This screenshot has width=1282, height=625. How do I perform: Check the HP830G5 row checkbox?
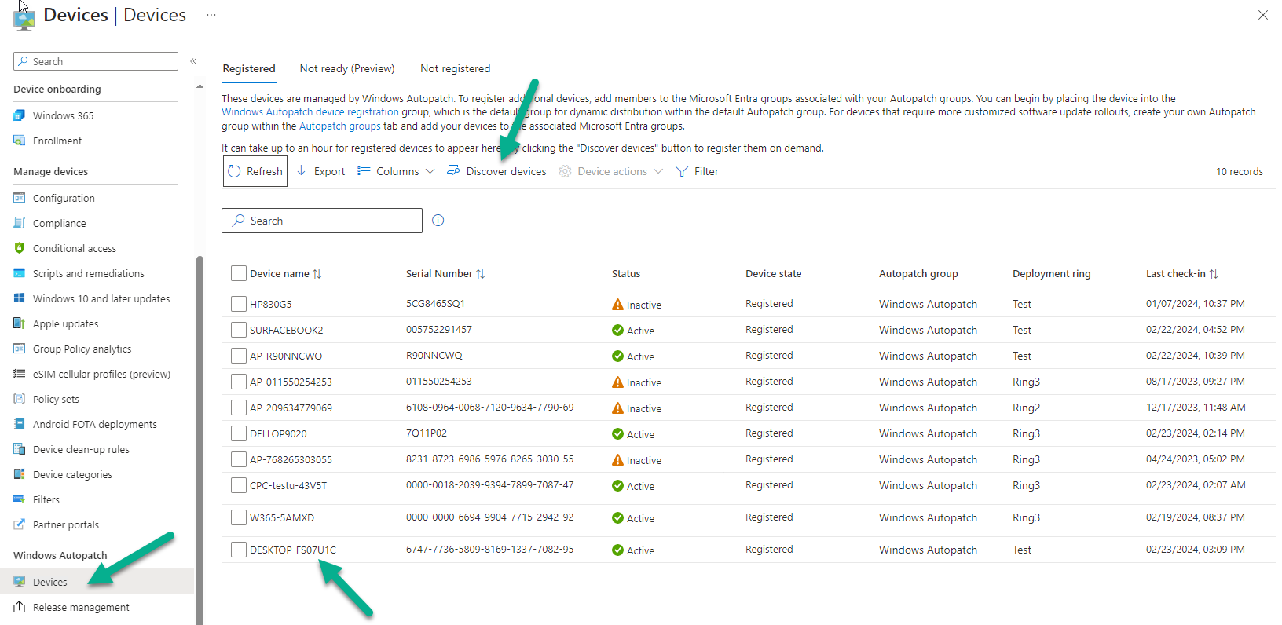point(239,304)
